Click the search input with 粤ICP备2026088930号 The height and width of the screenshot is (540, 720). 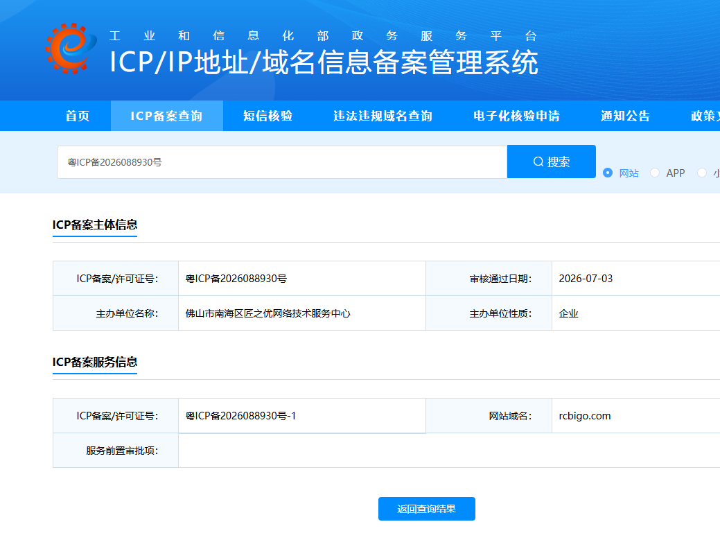(x=282, y=162)
